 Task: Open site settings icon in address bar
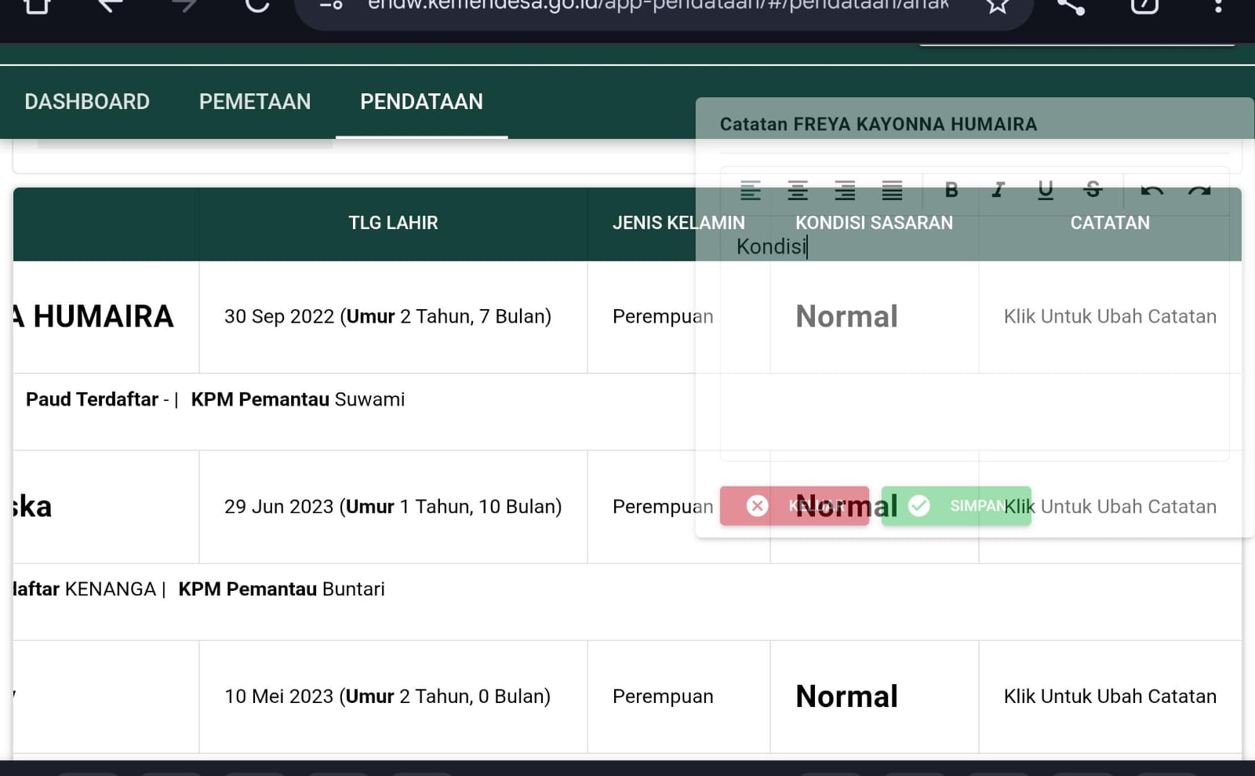click(332, 6)
